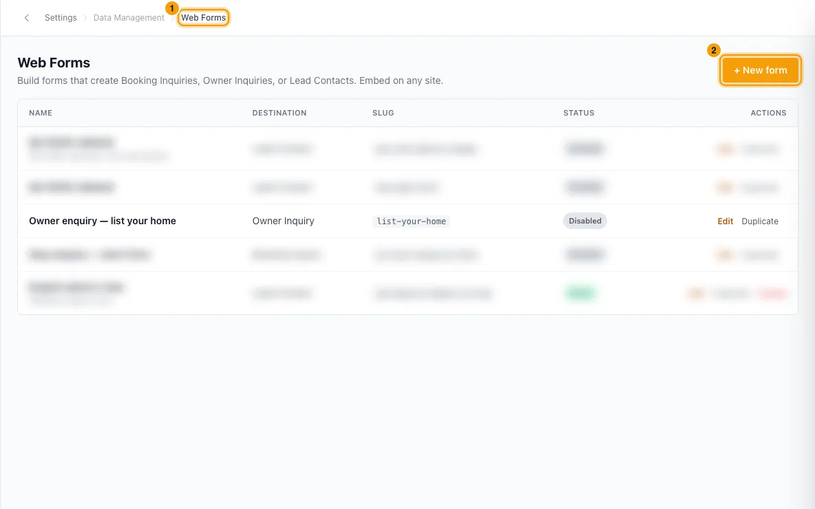
Task: Click the Web Forms page heading
Action: click(54, 63)
